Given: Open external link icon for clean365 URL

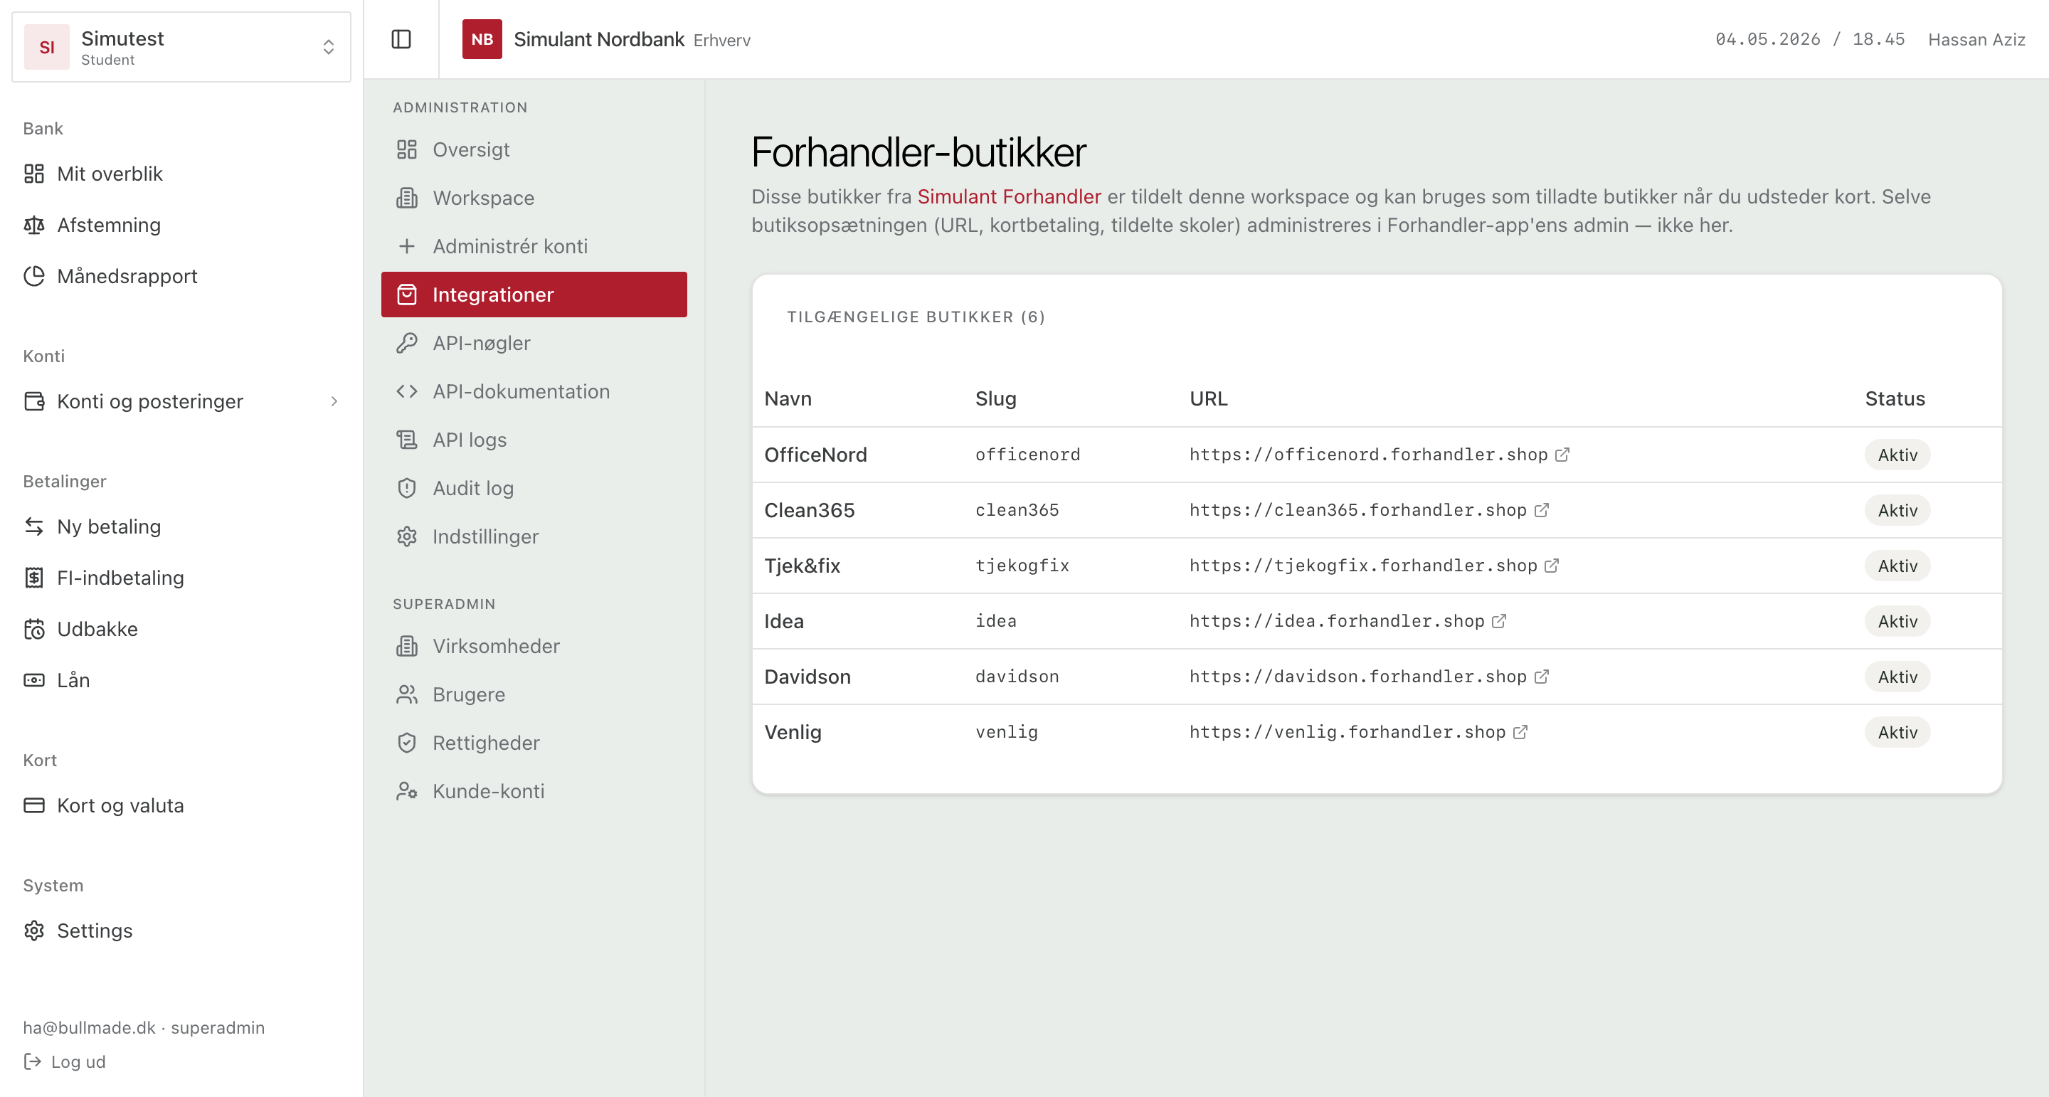Looking at the screenshot, I should coord(1542,510).
